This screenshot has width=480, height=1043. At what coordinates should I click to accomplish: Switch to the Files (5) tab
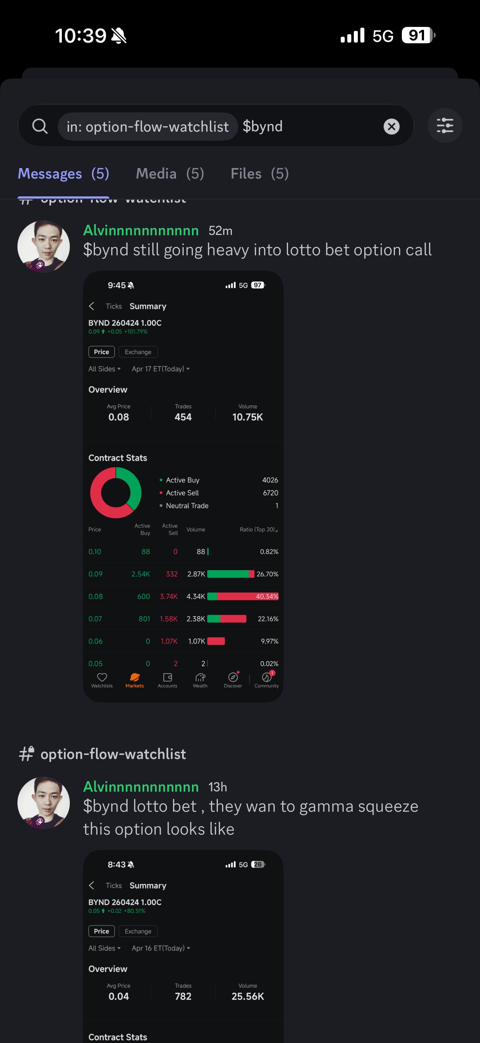coord(259,174)
